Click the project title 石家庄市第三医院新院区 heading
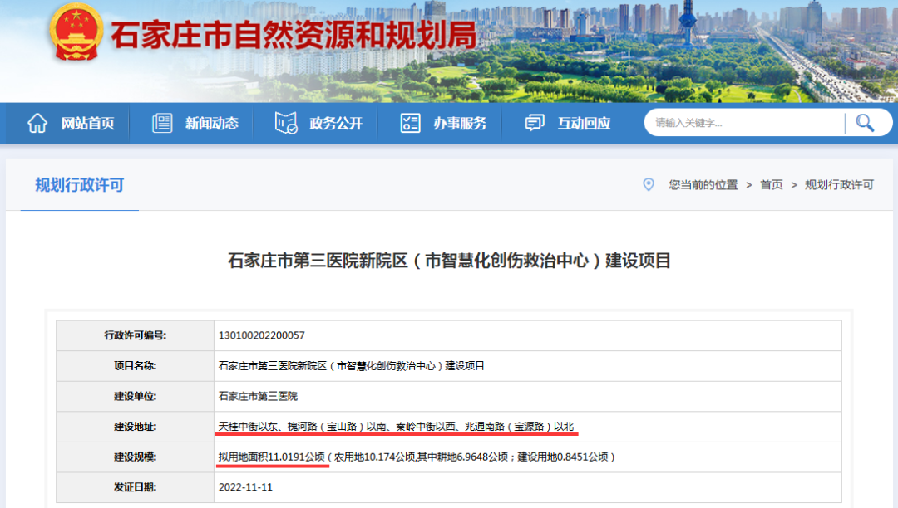898x508 pixels. [449, 260]
